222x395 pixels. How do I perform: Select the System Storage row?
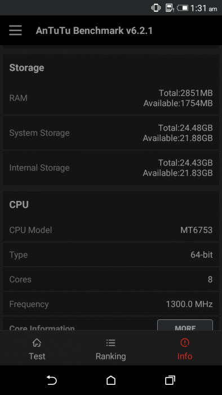tap(111, 133)
